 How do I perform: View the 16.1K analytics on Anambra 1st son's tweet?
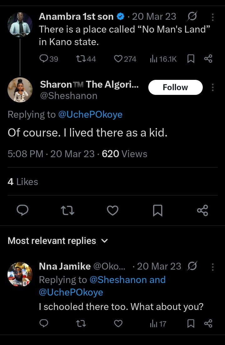(x=163, y=59)
